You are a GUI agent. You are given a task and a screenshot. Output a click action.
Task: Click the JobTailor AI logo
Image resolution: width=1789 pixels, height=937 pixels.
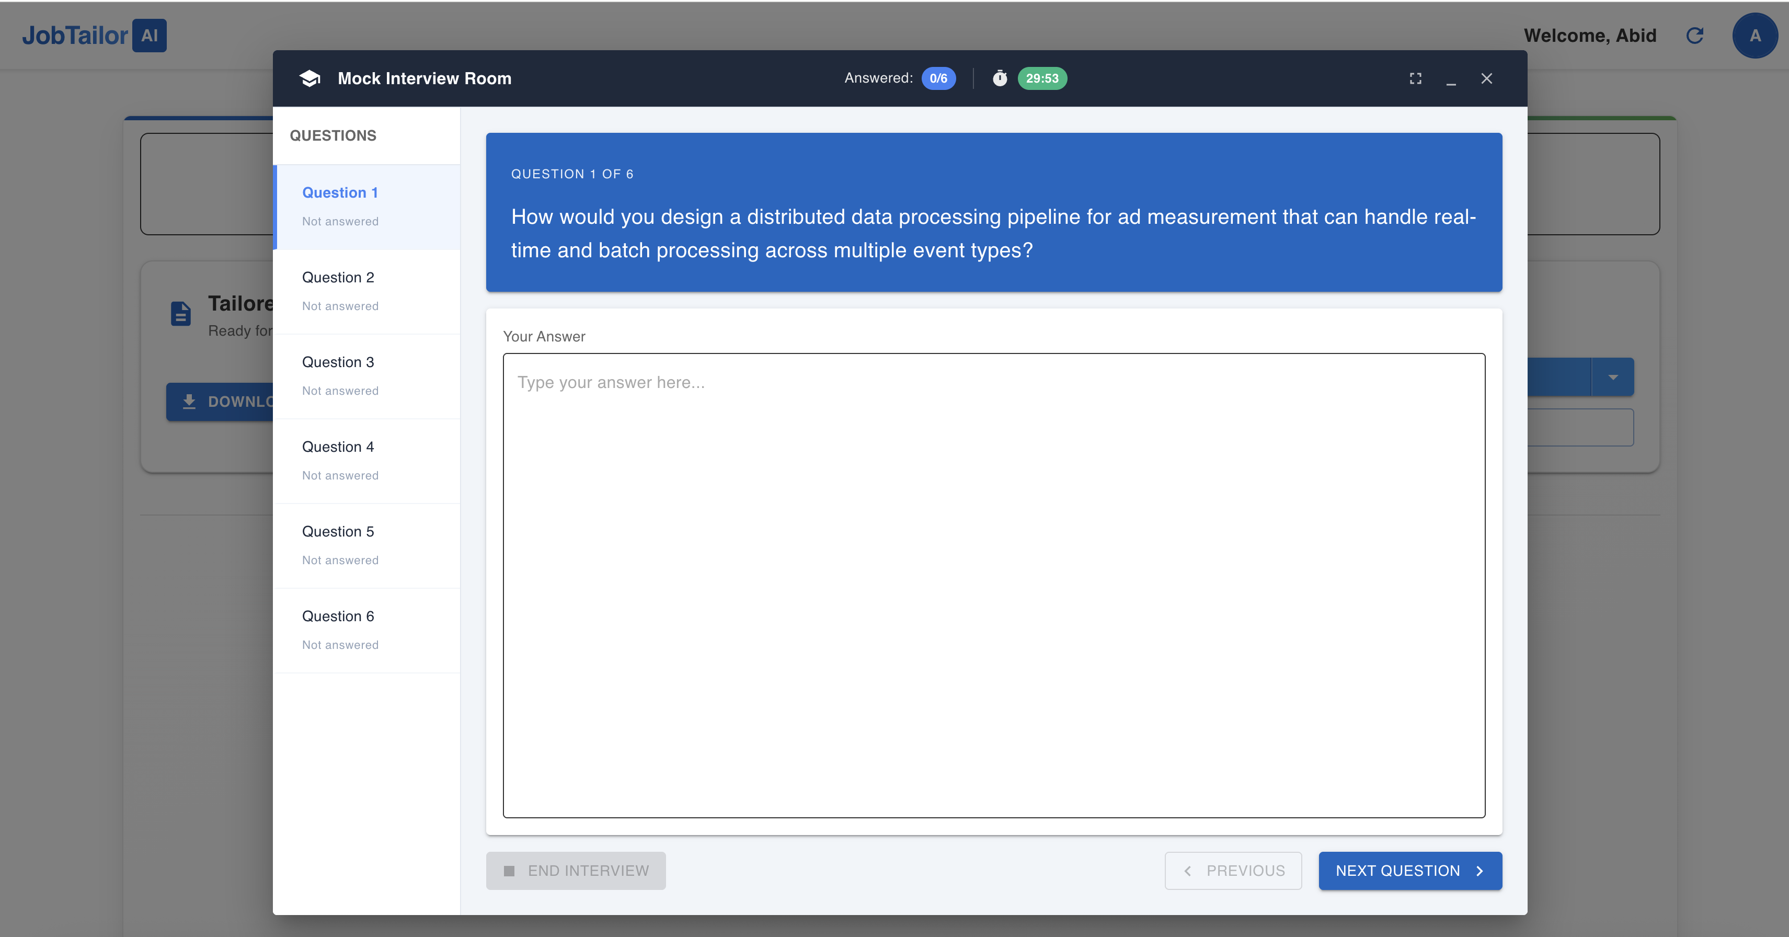tap(94, 36)
